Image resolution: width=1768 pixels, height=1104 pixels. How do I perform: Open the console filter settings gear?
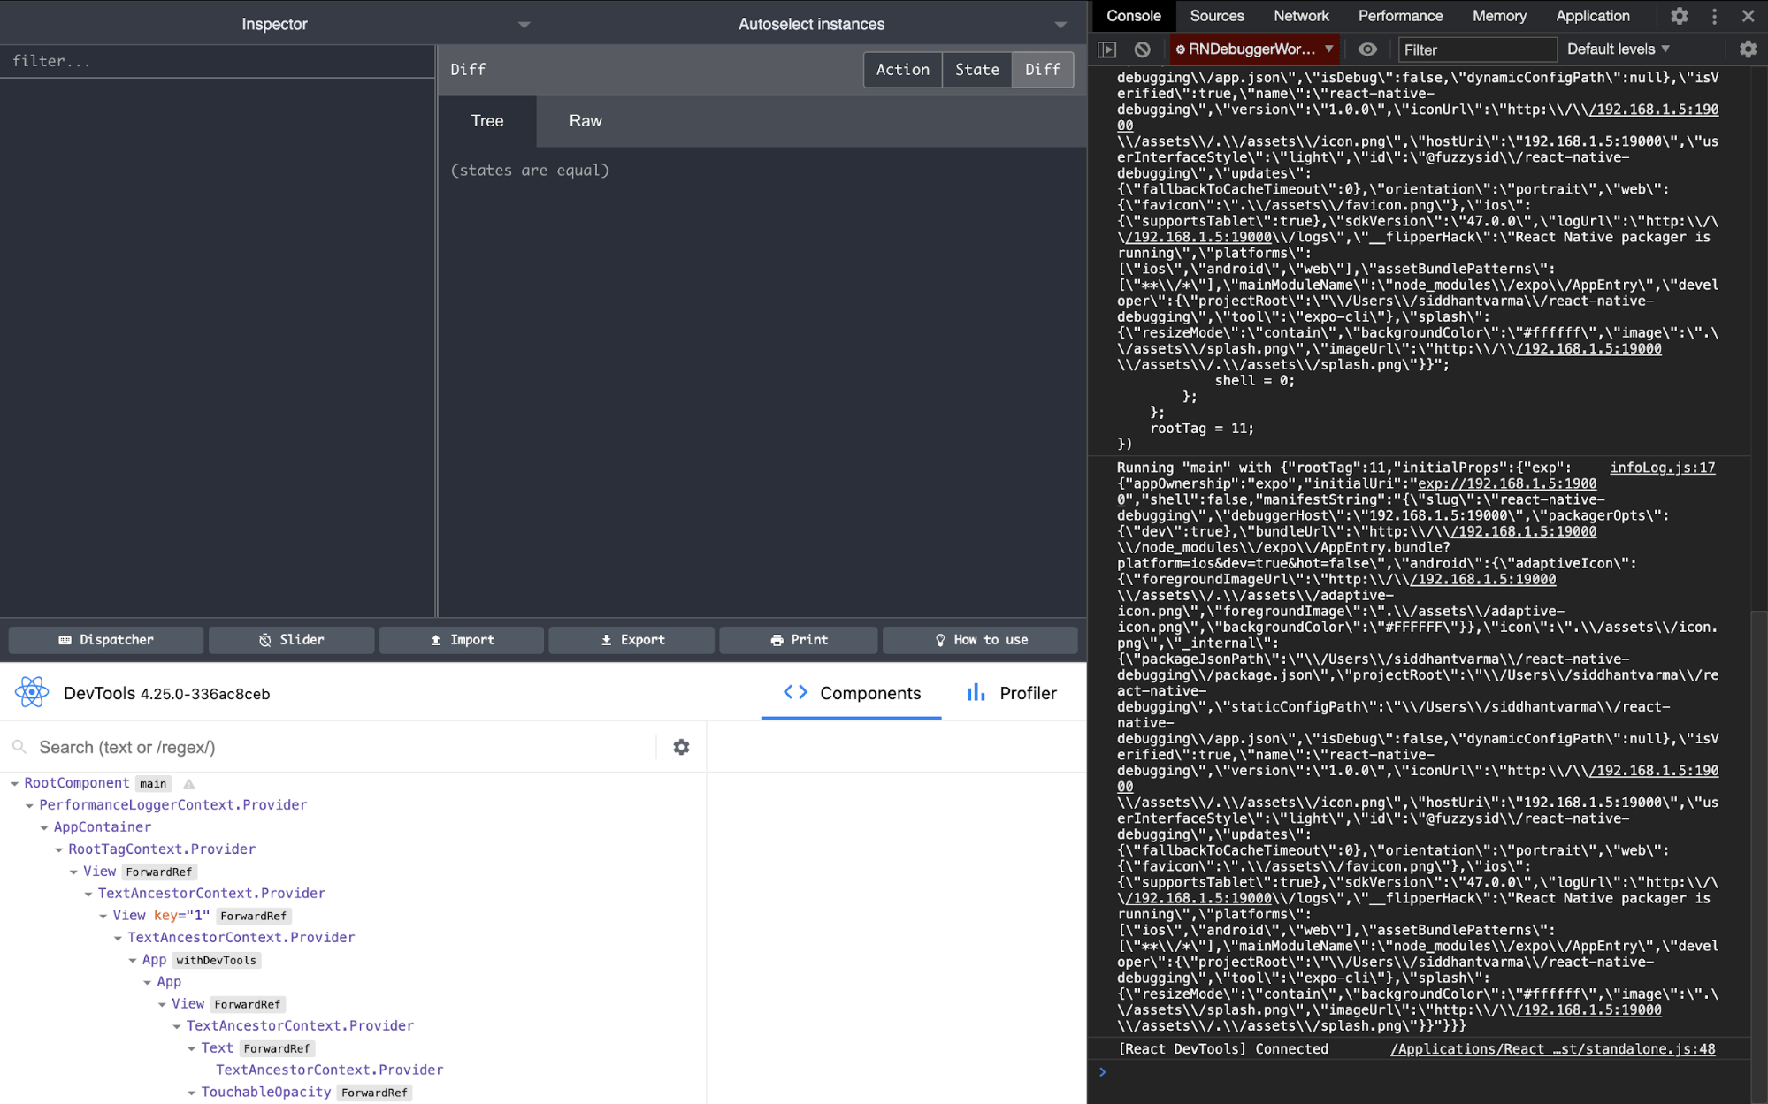(x=1748, y=49)
